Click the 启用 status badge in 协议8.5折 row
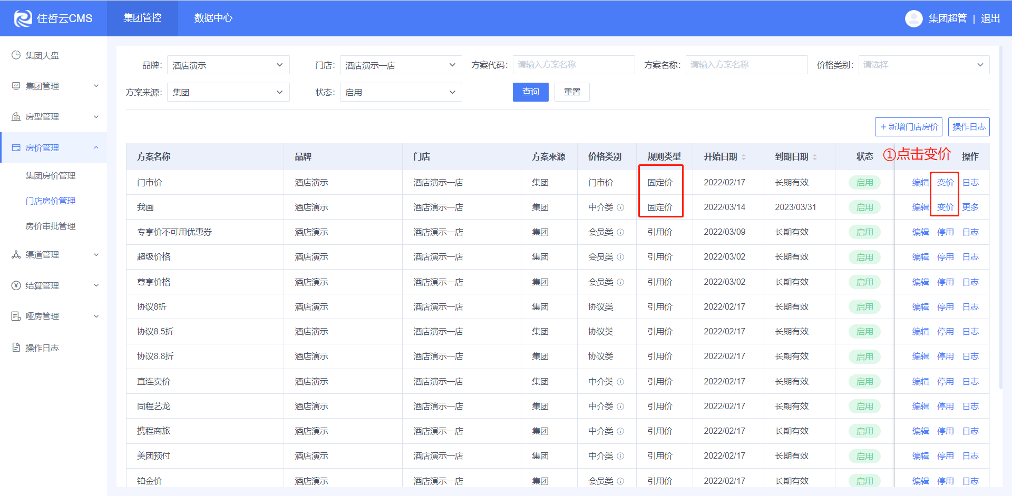Viewport: 1012px width, 496px height. pos(864,332)
